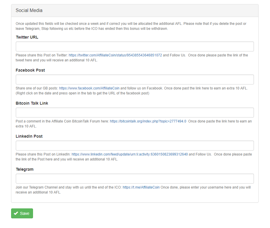Screen dimensions: 270x228
Task: Open the bitcointalk.org topic link
Action: pos(148,121)
